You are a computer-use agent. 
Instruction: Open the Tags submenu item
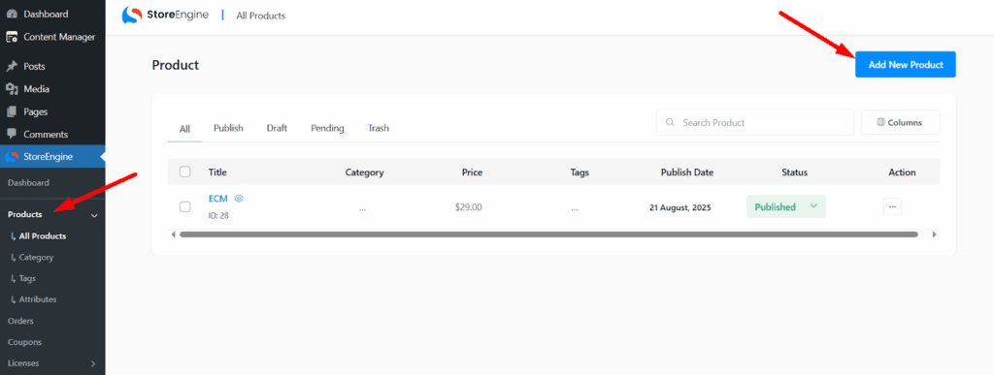(27, 278)
